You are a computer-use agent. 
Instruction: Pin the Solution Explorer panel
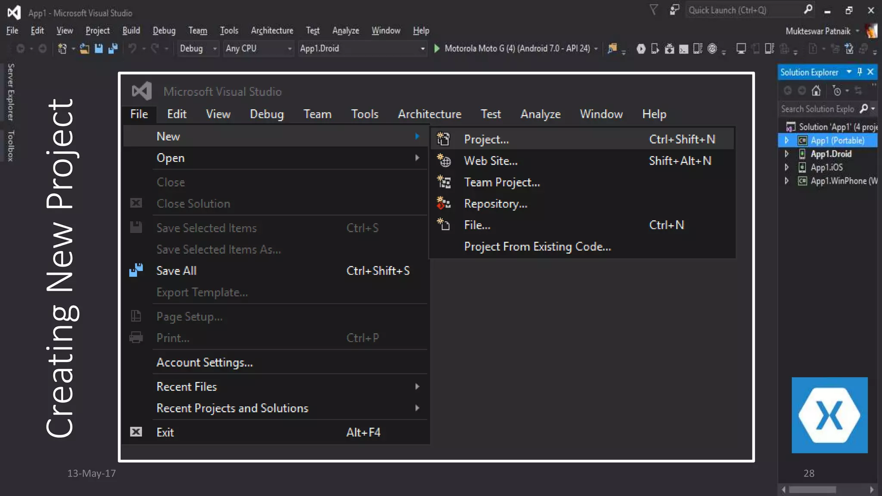860,72
